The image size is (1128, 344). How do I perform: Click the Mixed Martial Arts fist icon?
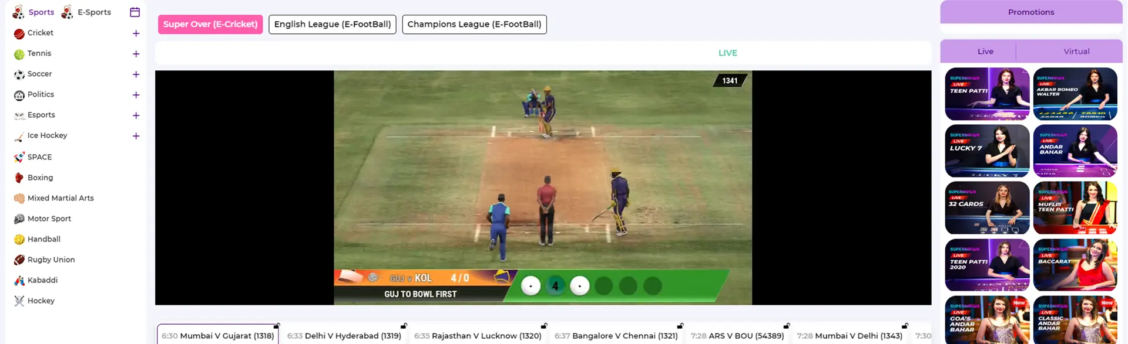(x=19, y=198)
